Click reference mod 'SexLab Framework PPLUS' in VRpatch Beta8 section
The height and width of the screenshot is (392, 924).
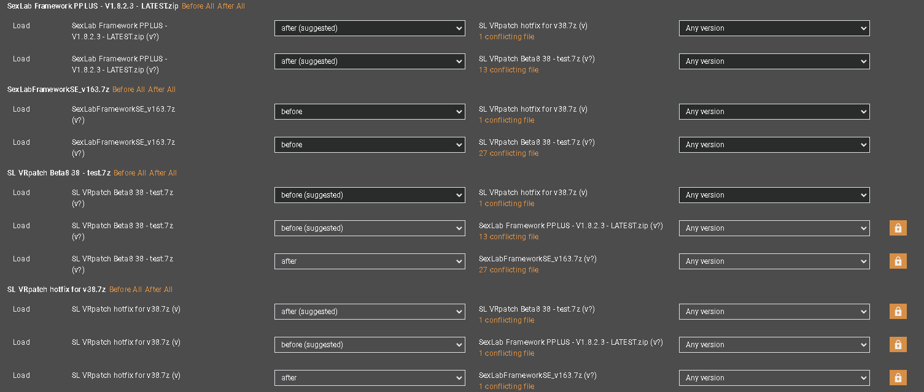[571, 226]
